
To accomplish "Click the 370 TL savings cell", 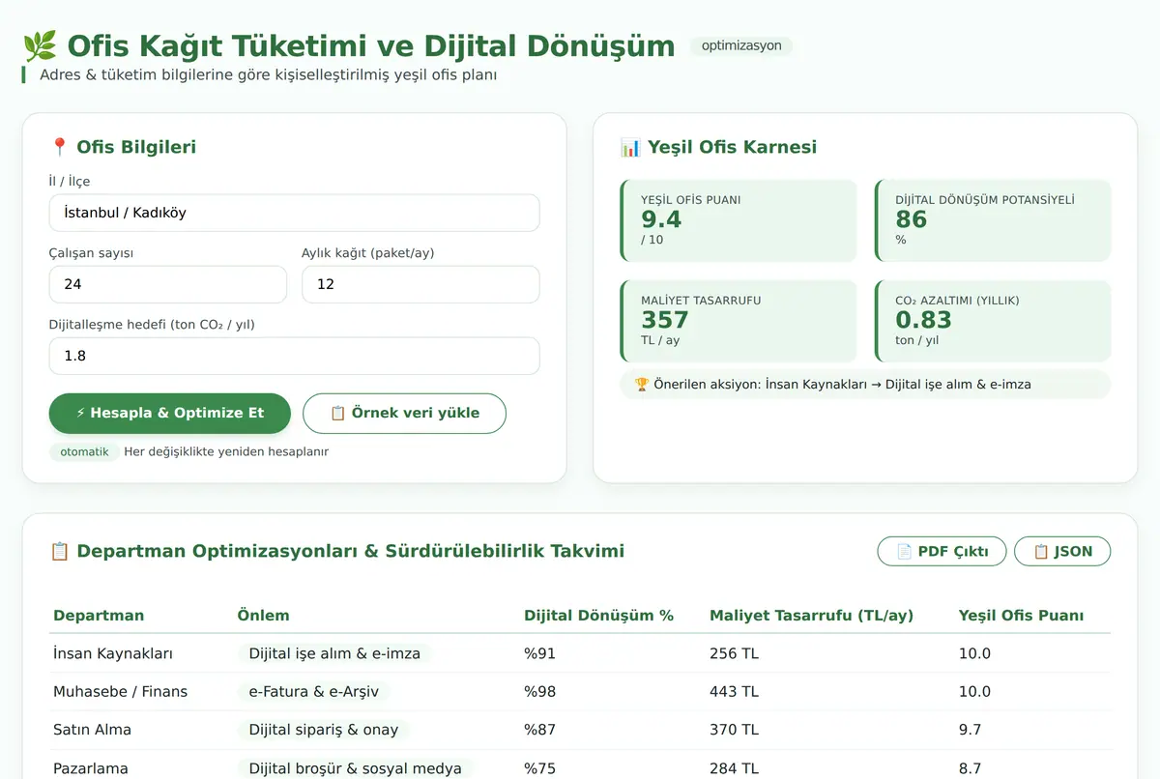I will [x=734, y=730].
